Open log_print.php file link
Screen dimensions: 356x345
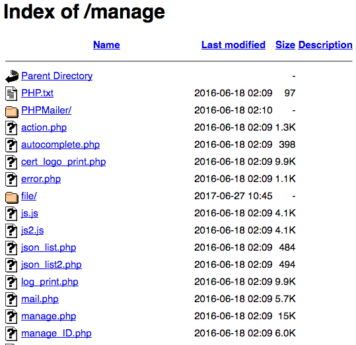[x=50, y=282]
